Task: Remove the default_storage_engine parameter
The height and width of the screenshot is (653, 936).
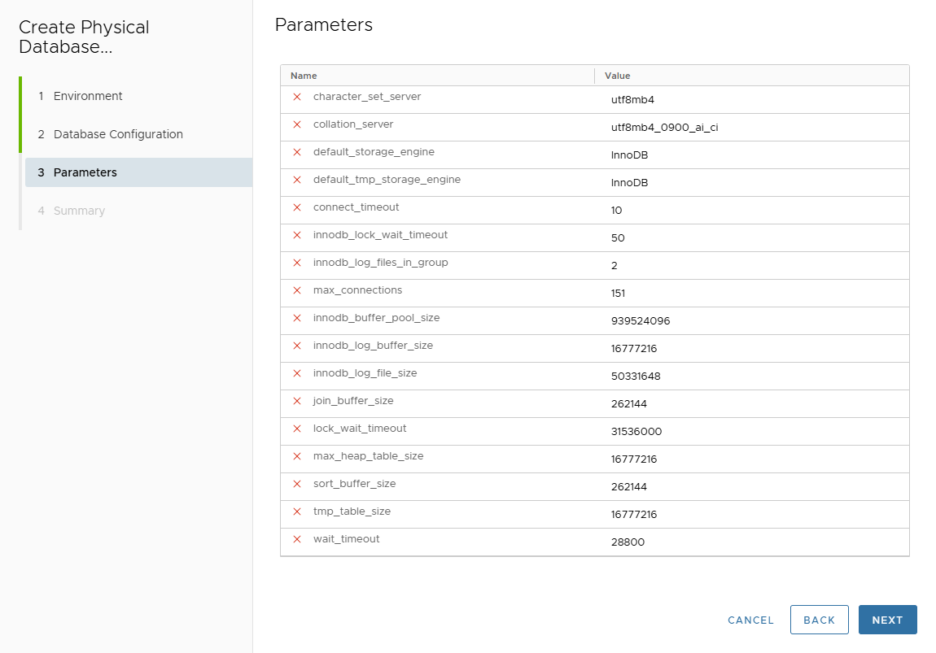Action: [x=297, y=152]
